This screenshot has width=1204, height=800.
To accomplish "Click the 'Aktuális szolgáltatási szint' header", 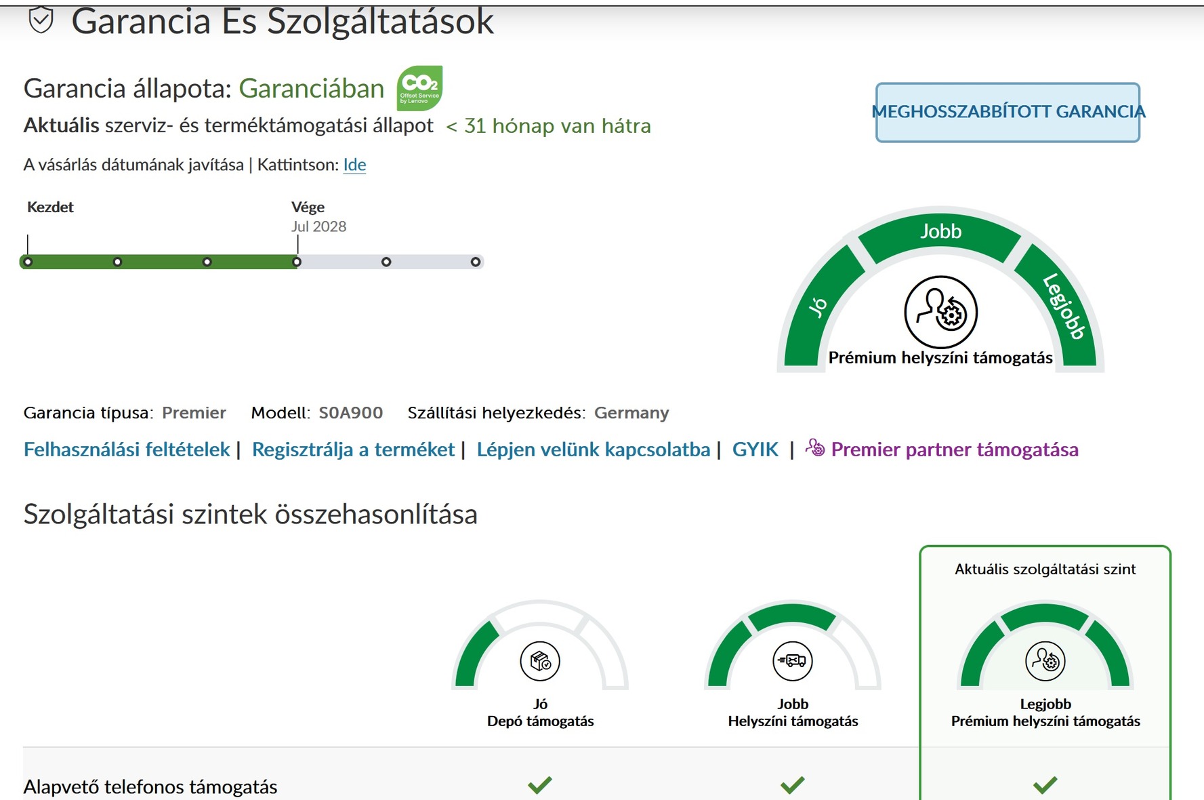I will [1045, 569].
